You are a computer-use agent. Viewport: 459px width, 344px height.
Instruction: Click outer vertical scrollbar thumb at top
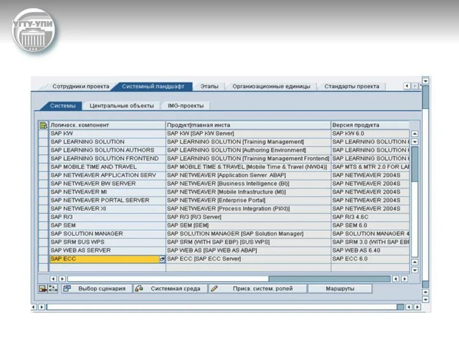[x=426, y=97]
